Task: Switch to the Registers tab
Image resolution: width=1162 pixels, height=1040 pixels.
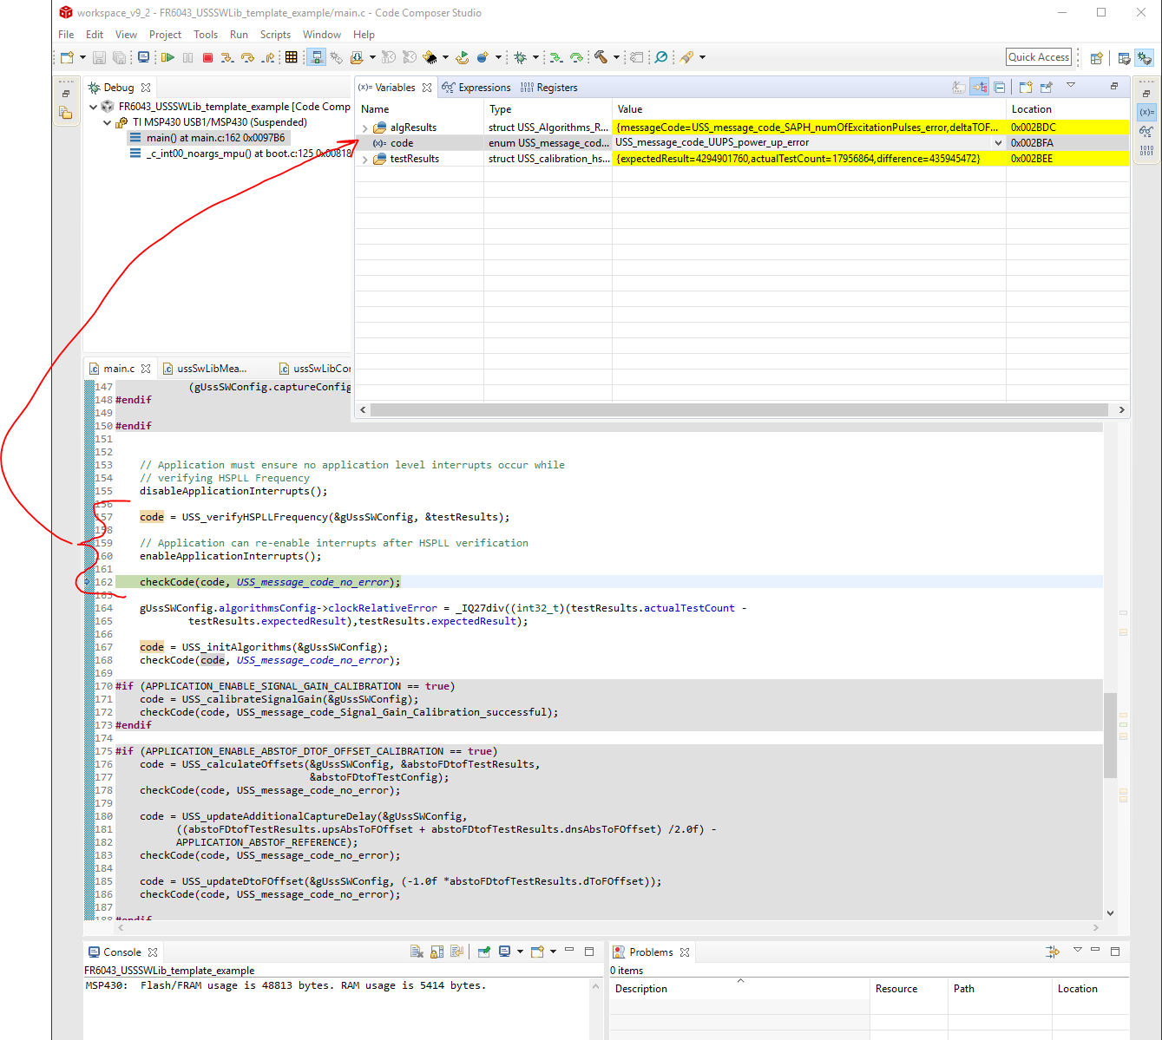Action: point(549,88)
